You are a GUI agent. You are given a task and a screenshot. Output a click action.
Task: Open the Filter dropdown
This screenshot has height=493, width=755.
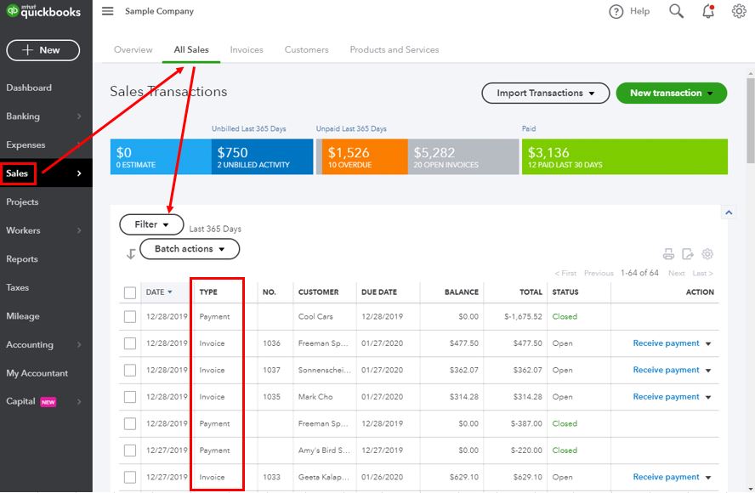coord(151,224)
